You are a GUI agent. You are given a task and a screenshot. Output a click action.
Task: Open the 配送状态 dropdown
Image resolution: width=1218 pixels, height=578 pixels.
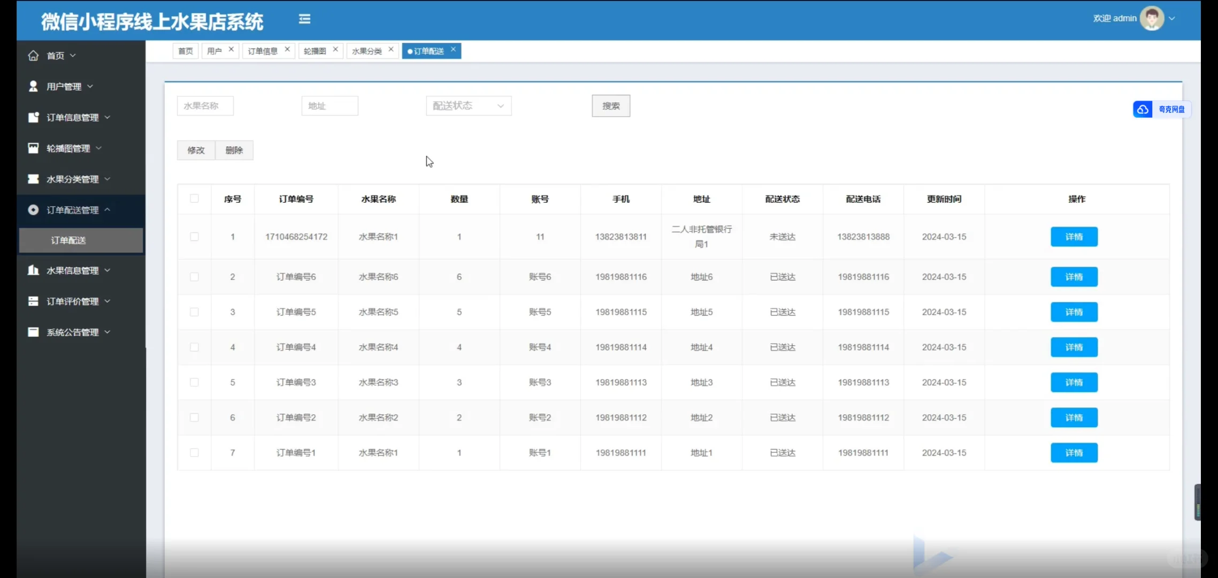[x=468, y=105]
